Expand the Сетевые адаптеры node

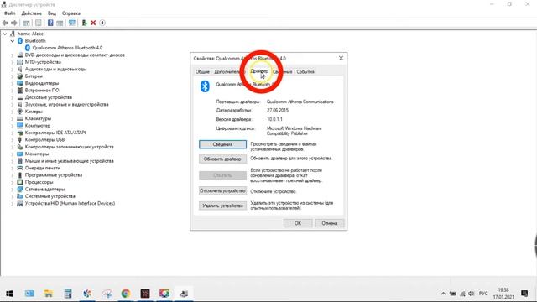pos(13,189)
